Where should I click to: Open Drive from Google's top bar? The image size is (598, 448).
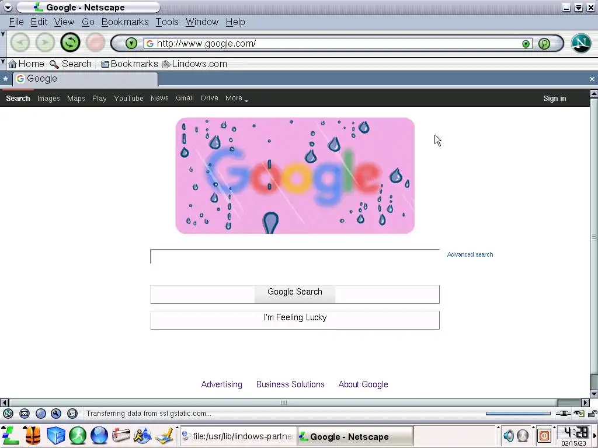210,98
